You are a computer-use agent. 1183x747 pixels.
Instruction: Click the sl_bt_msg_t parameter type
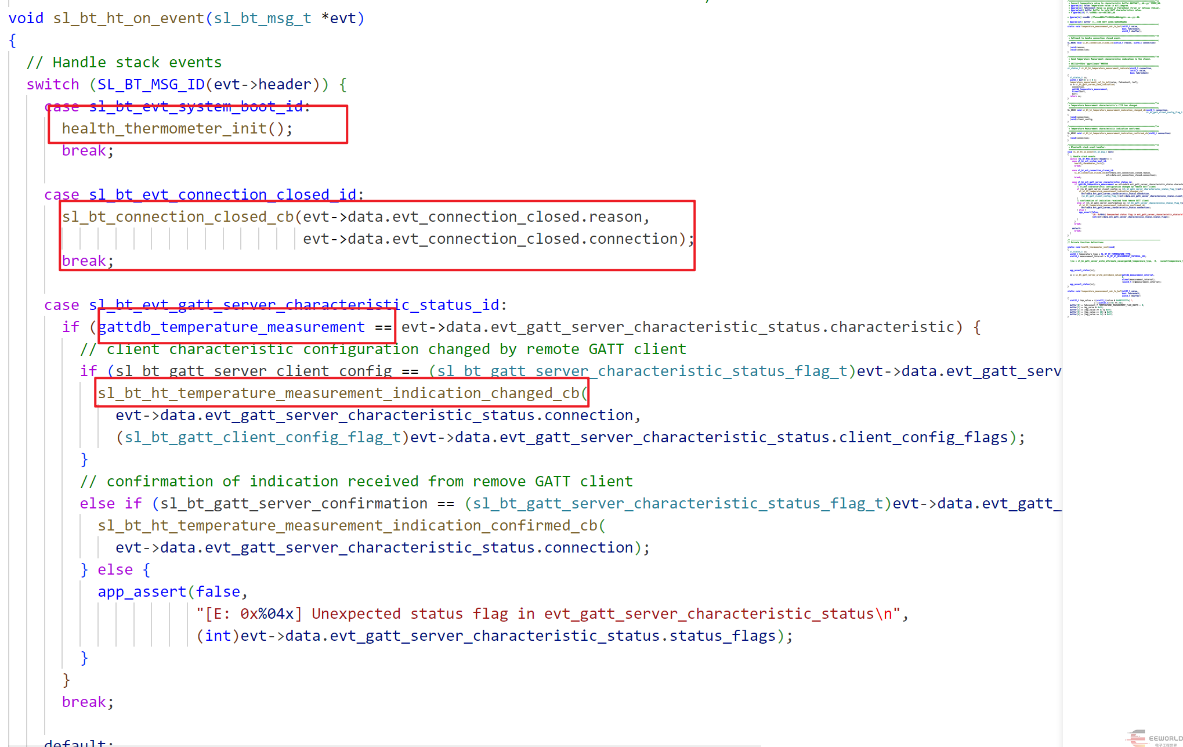click(262, 19)
